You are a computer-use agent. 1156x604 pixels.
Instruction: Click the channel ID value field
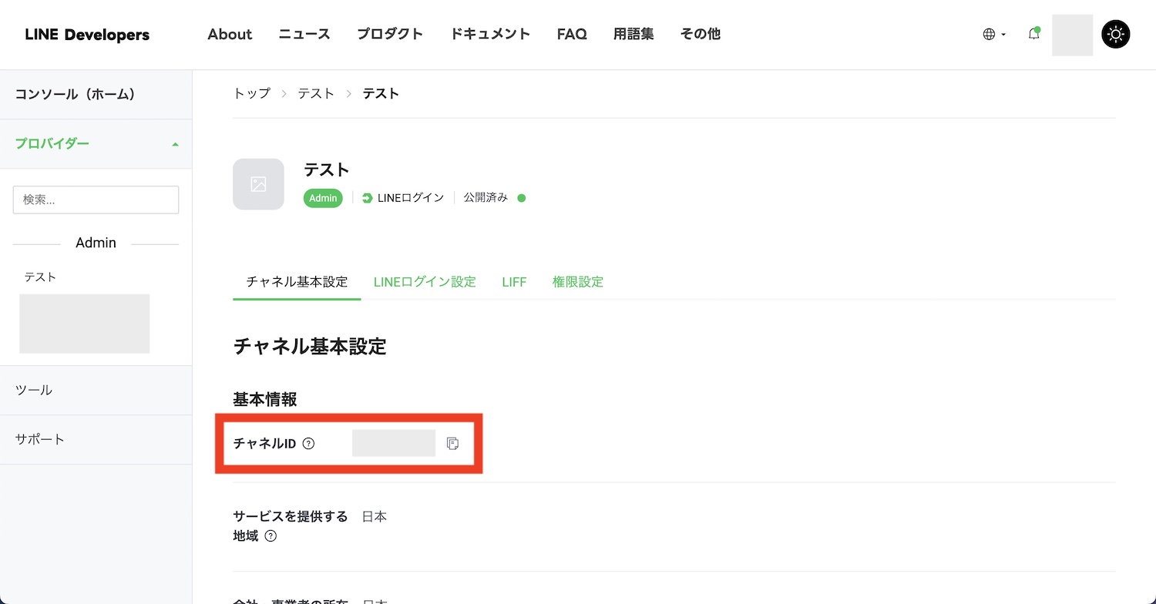[394, 443]
